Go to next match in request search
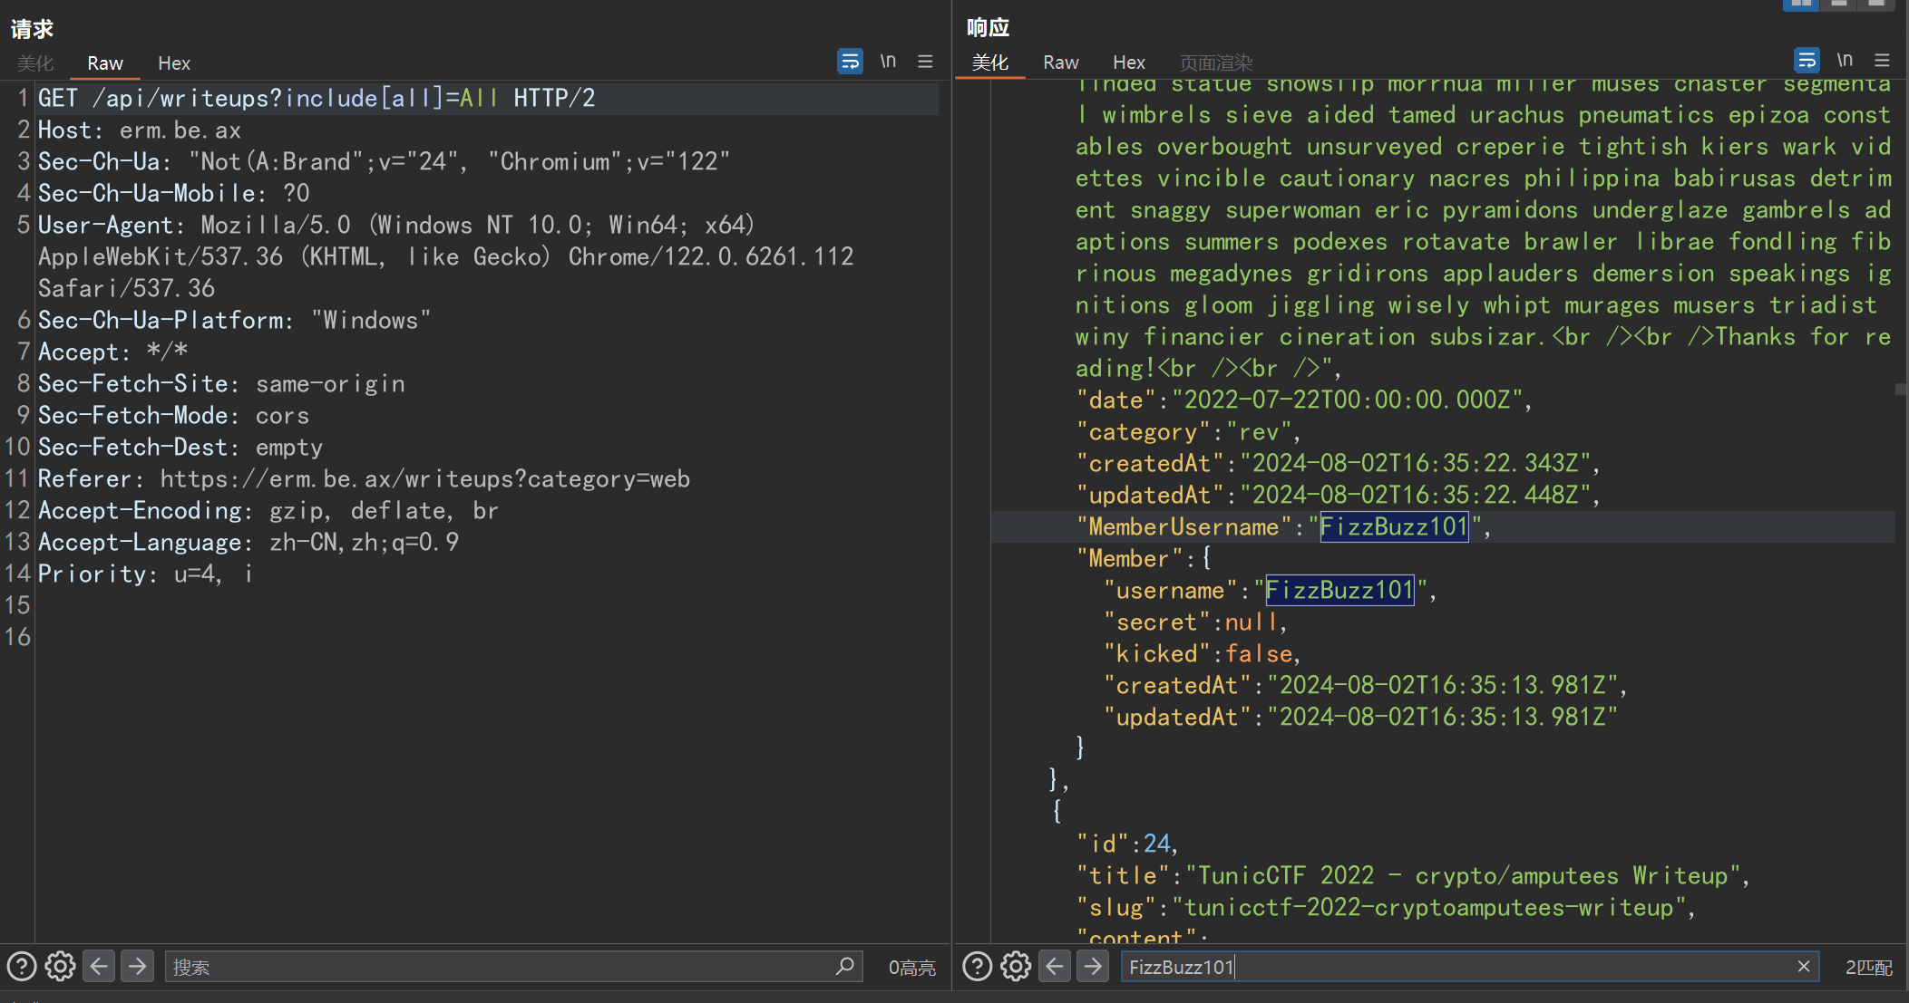 (137, 967)
